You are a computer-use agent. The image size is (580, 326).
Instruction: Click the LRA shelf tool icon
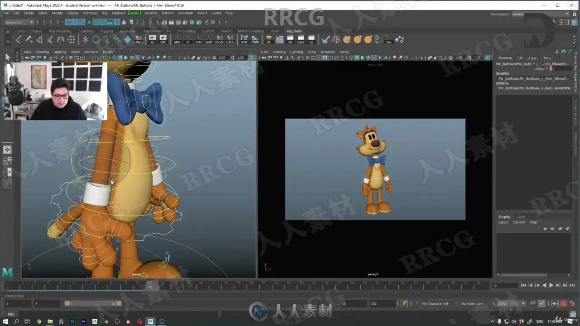pos(163,39)
